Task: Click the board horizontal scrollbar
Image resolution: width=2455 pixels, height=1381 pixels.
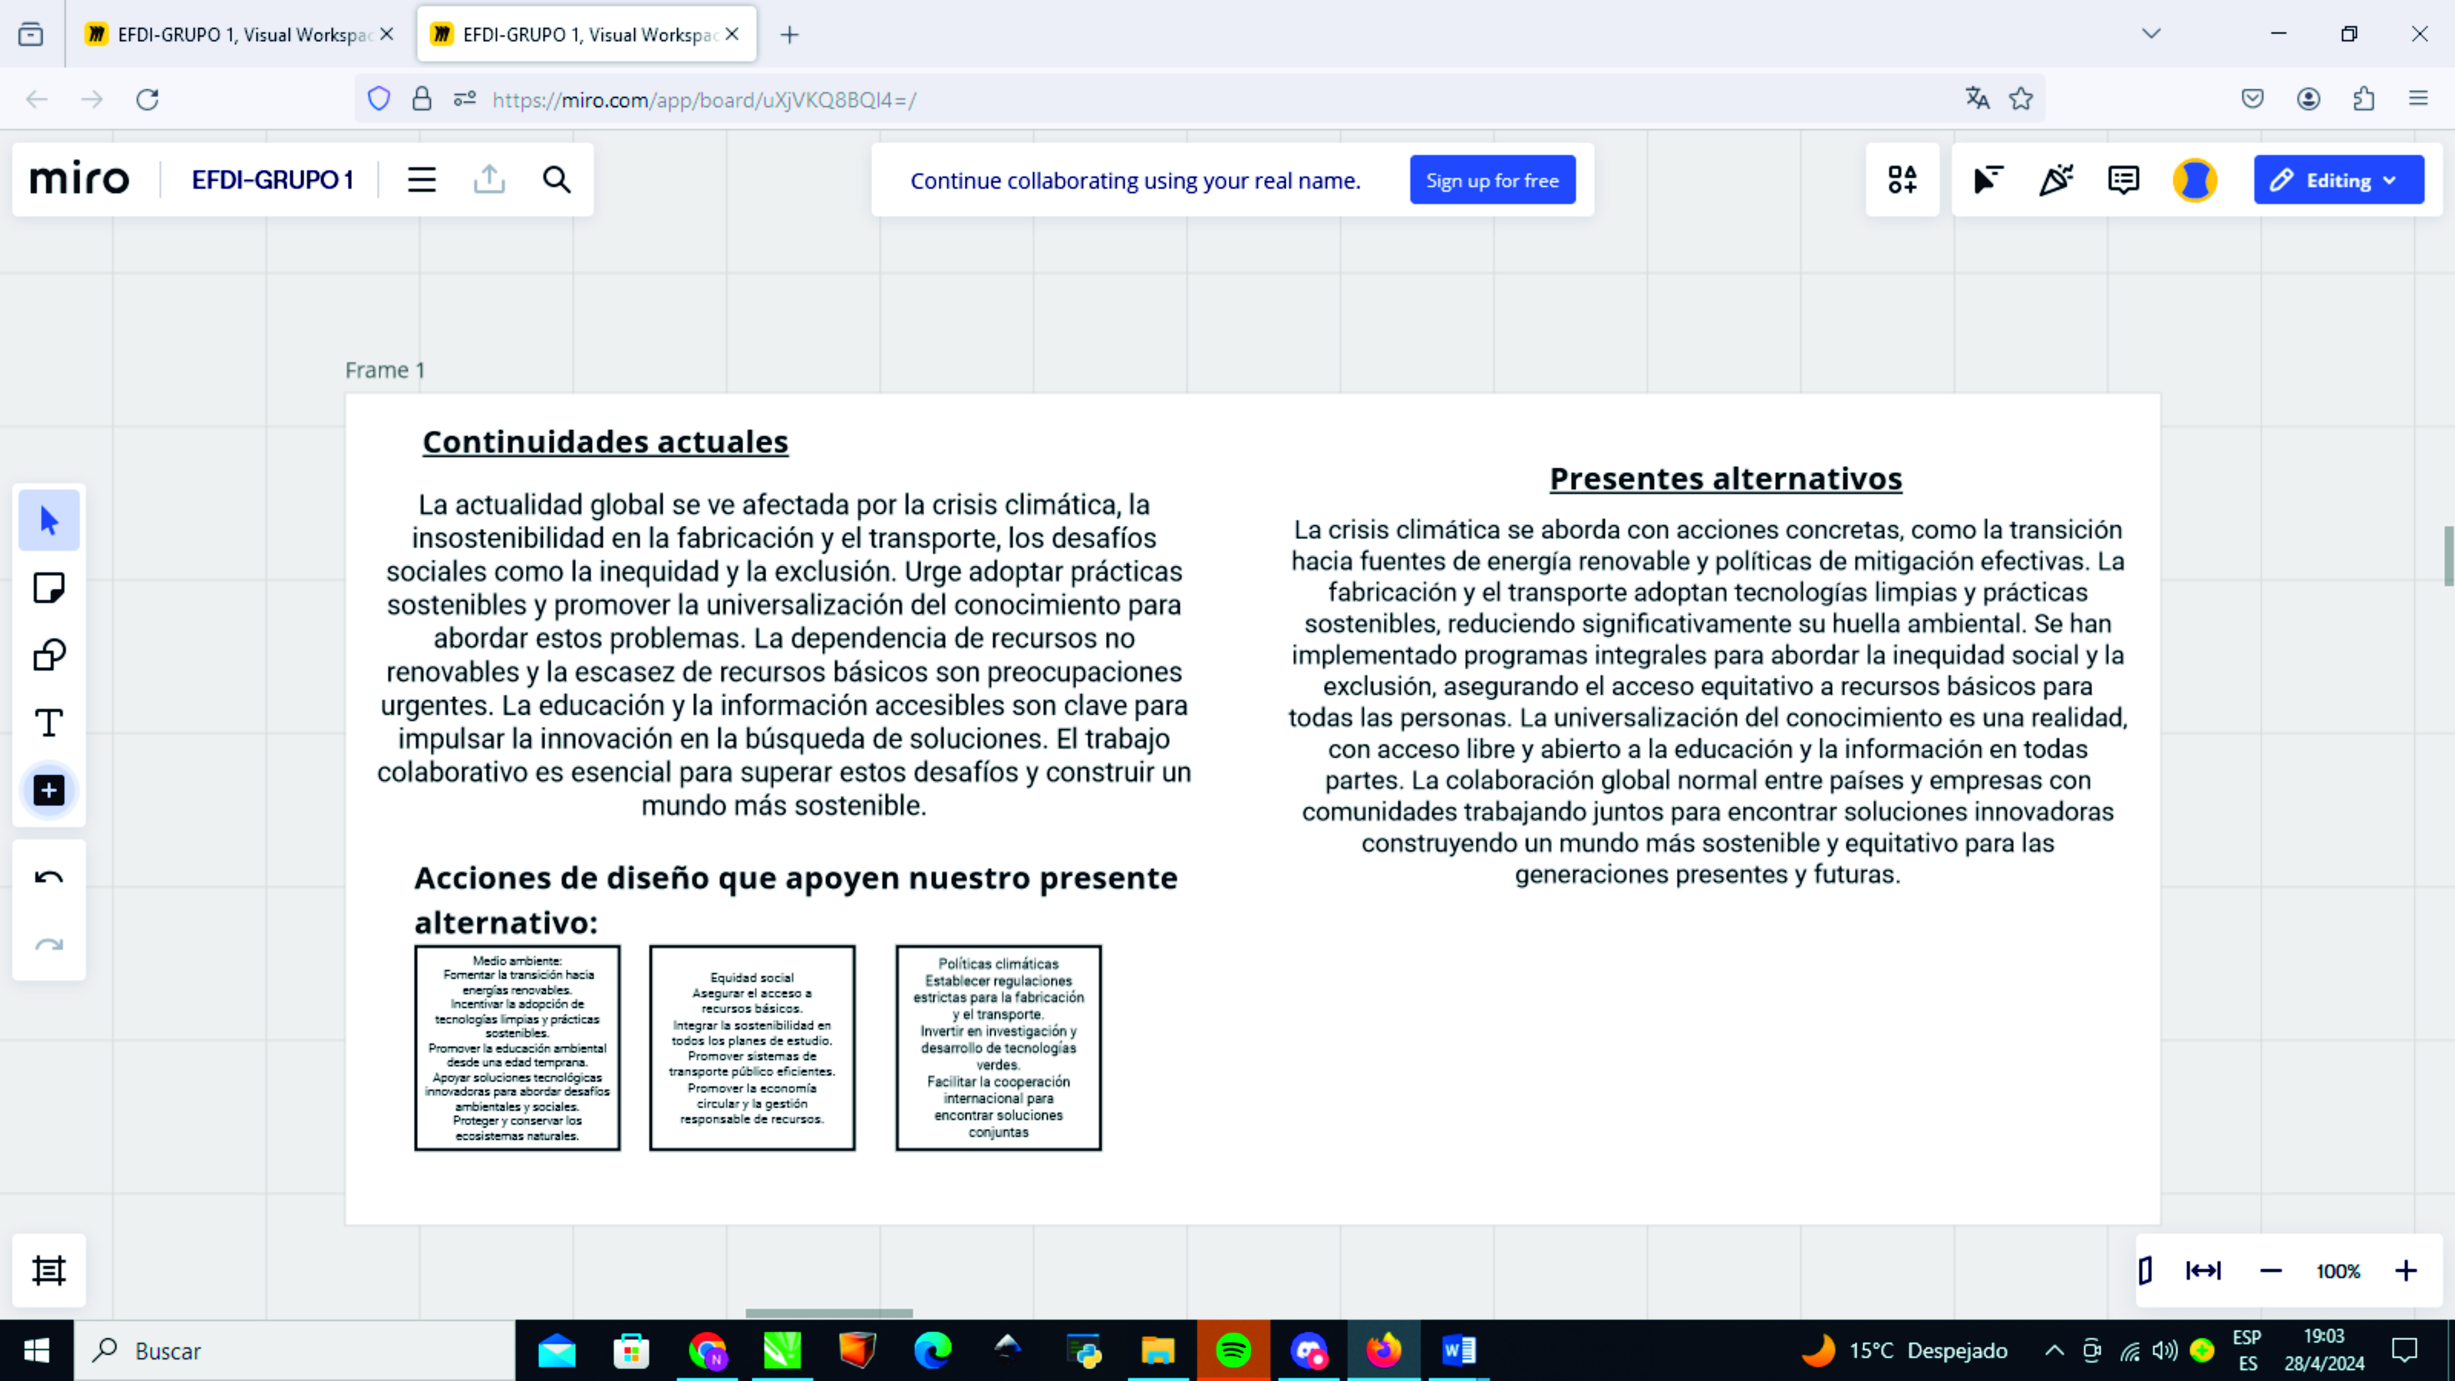Action: point(829,1313)
